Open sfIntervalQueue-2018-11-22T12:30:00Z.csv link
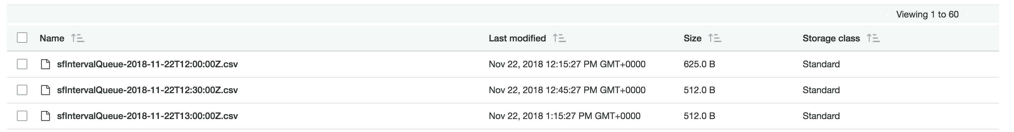 (147, 90)
